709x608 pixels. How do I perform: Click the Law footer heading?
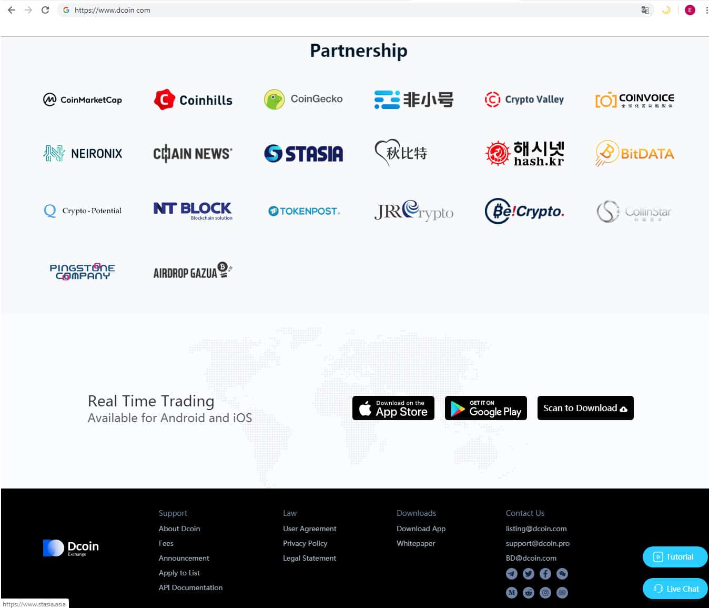coord(290,513)
